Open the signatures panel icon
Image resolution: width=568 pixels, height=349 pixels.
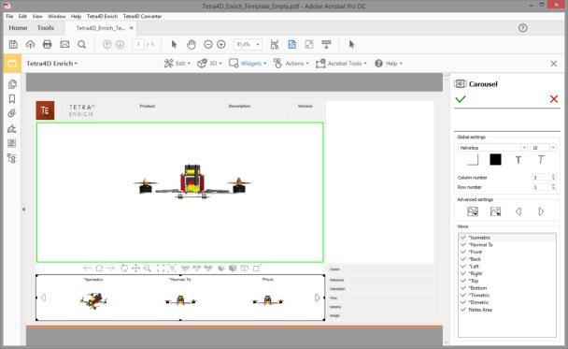pyautogui.click(x=12, y=128)
